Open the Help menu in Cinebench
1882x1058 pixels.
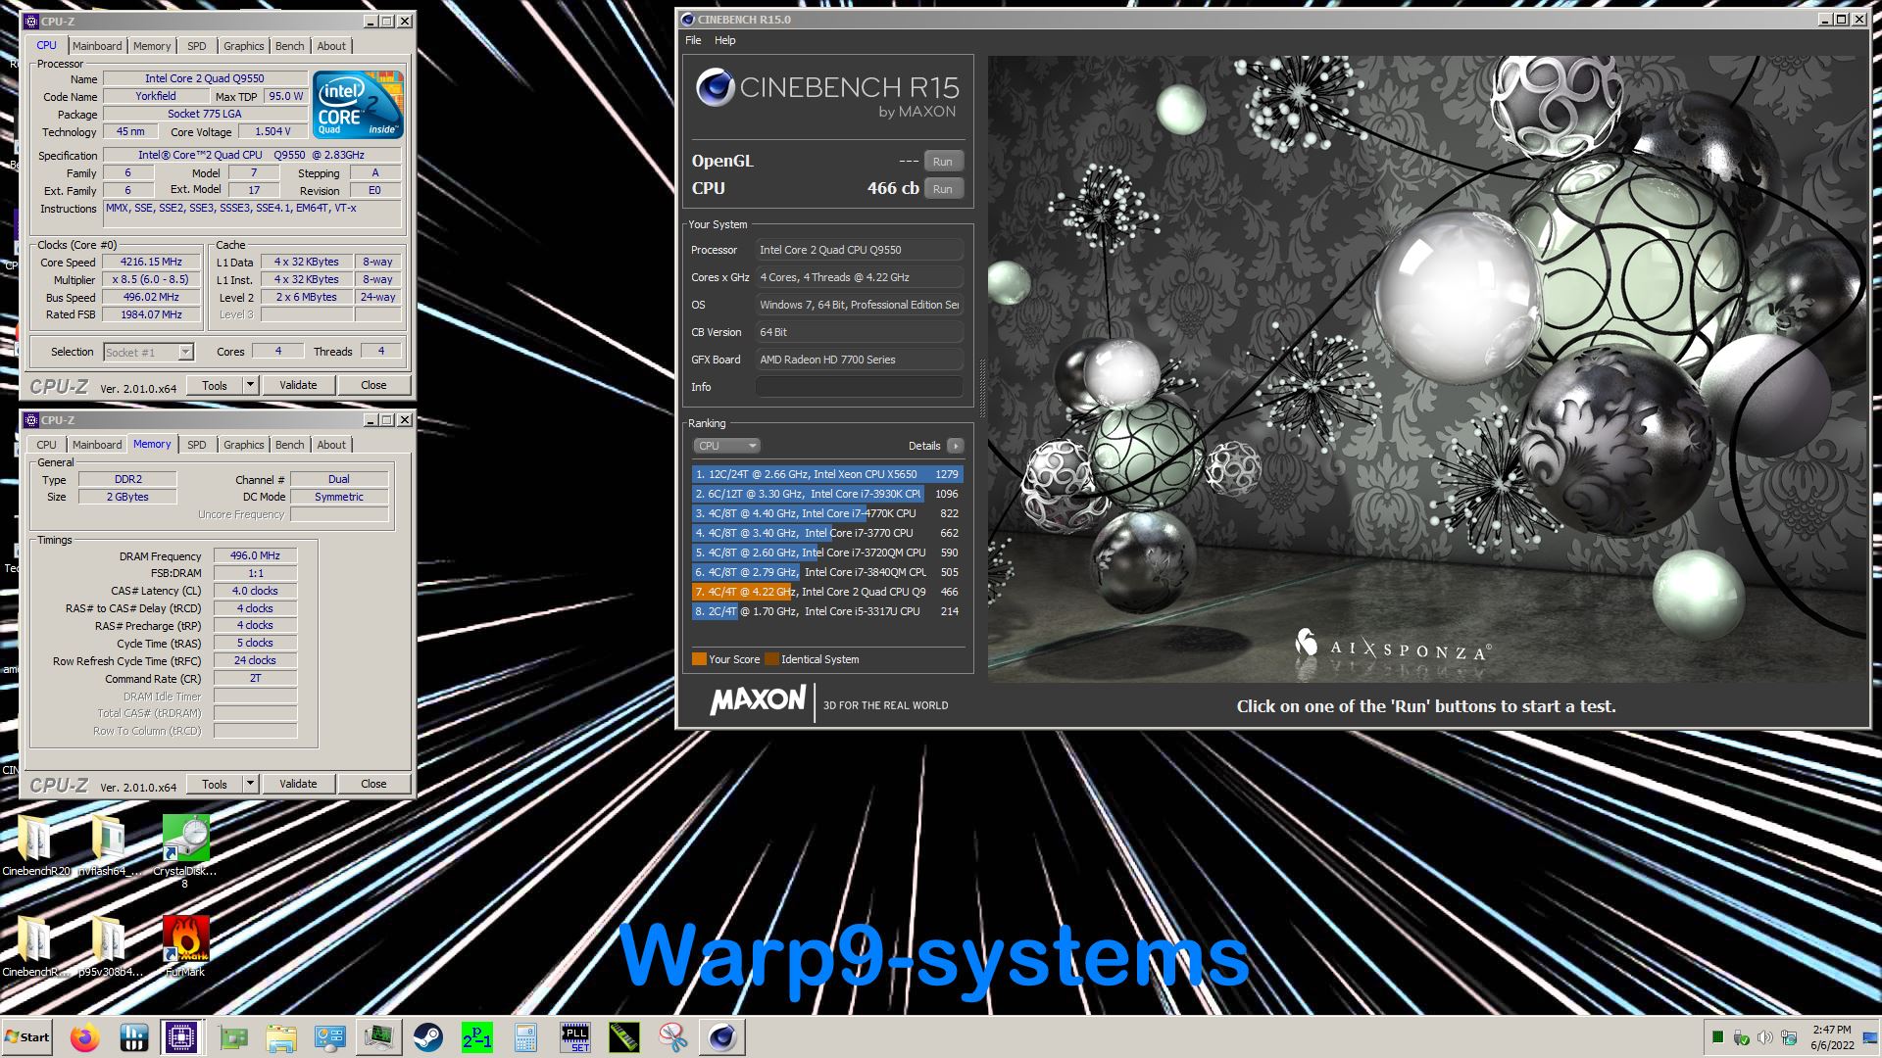point(724,40)
